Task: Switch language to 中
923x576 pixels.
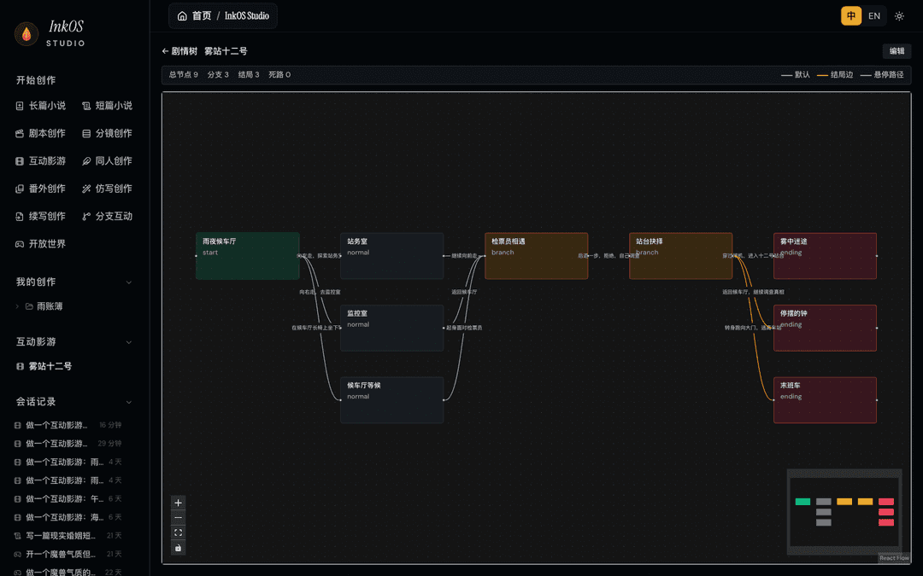Action: click(850, 16)
